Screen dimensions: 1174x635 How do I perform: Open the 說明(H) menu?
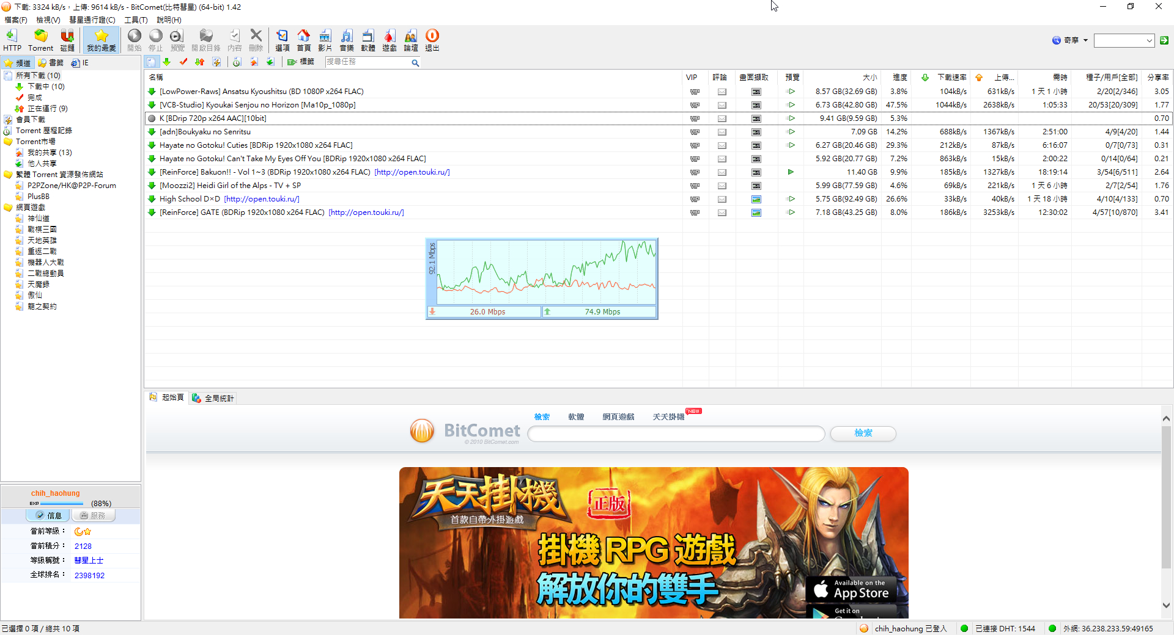click(x=169, y=20)
